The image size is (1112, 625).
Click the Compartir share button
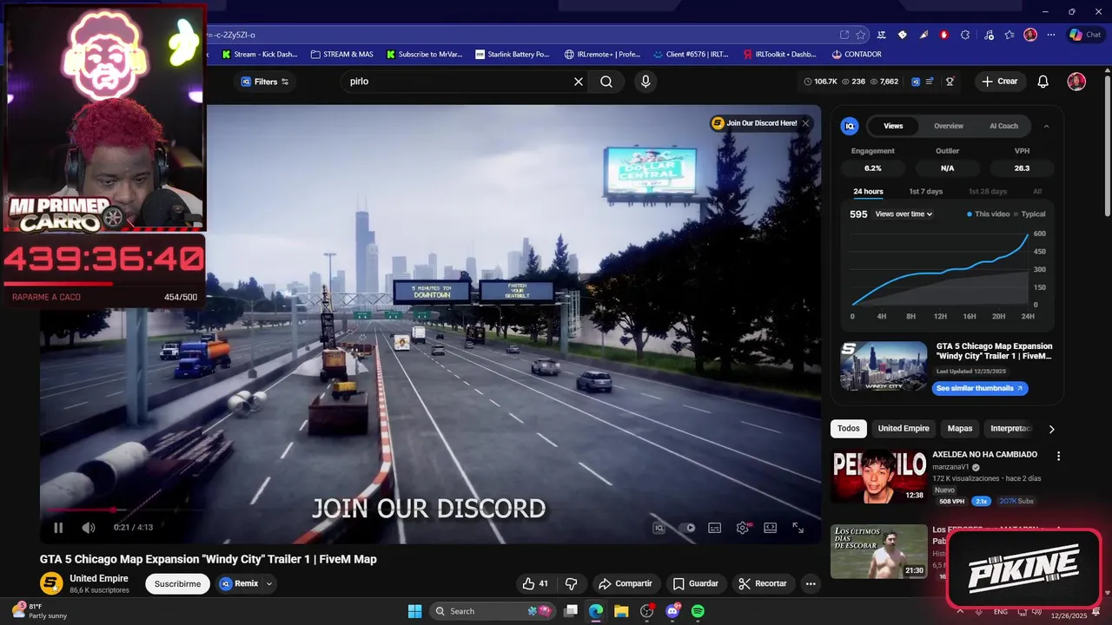[x=625, y=583]
